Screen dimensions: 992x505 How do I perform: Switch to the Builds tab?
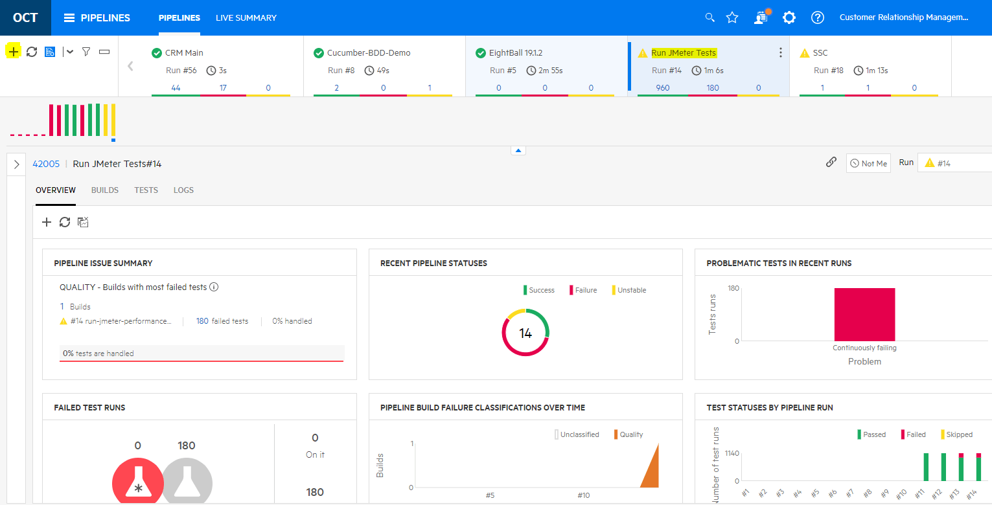click(x=104, y=190)
